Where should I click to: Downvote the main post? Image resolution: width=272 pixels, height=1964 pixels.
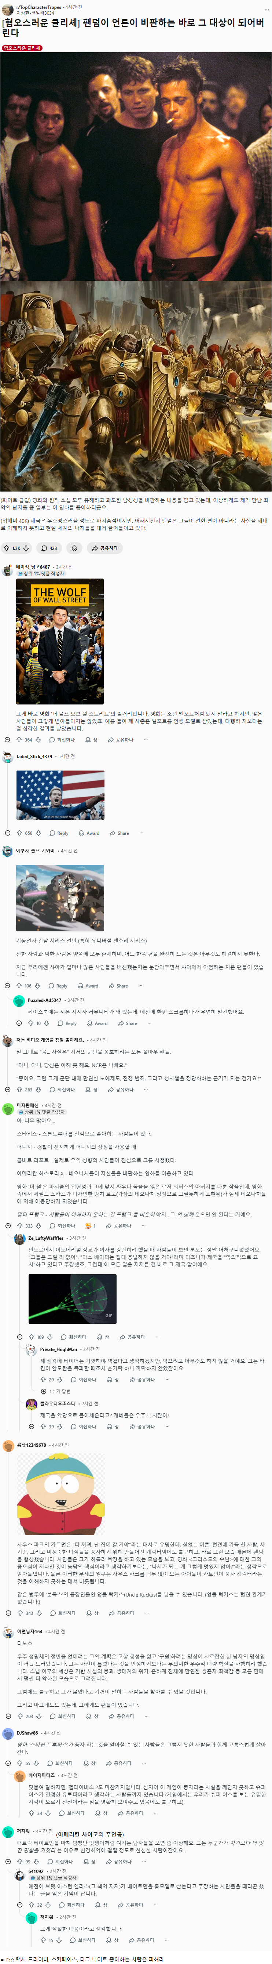[x=26, y=547]
